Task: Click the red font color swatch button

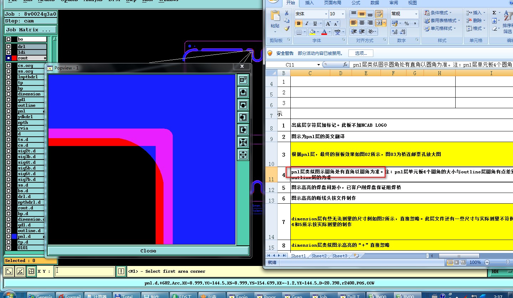Action: point(324,32)
